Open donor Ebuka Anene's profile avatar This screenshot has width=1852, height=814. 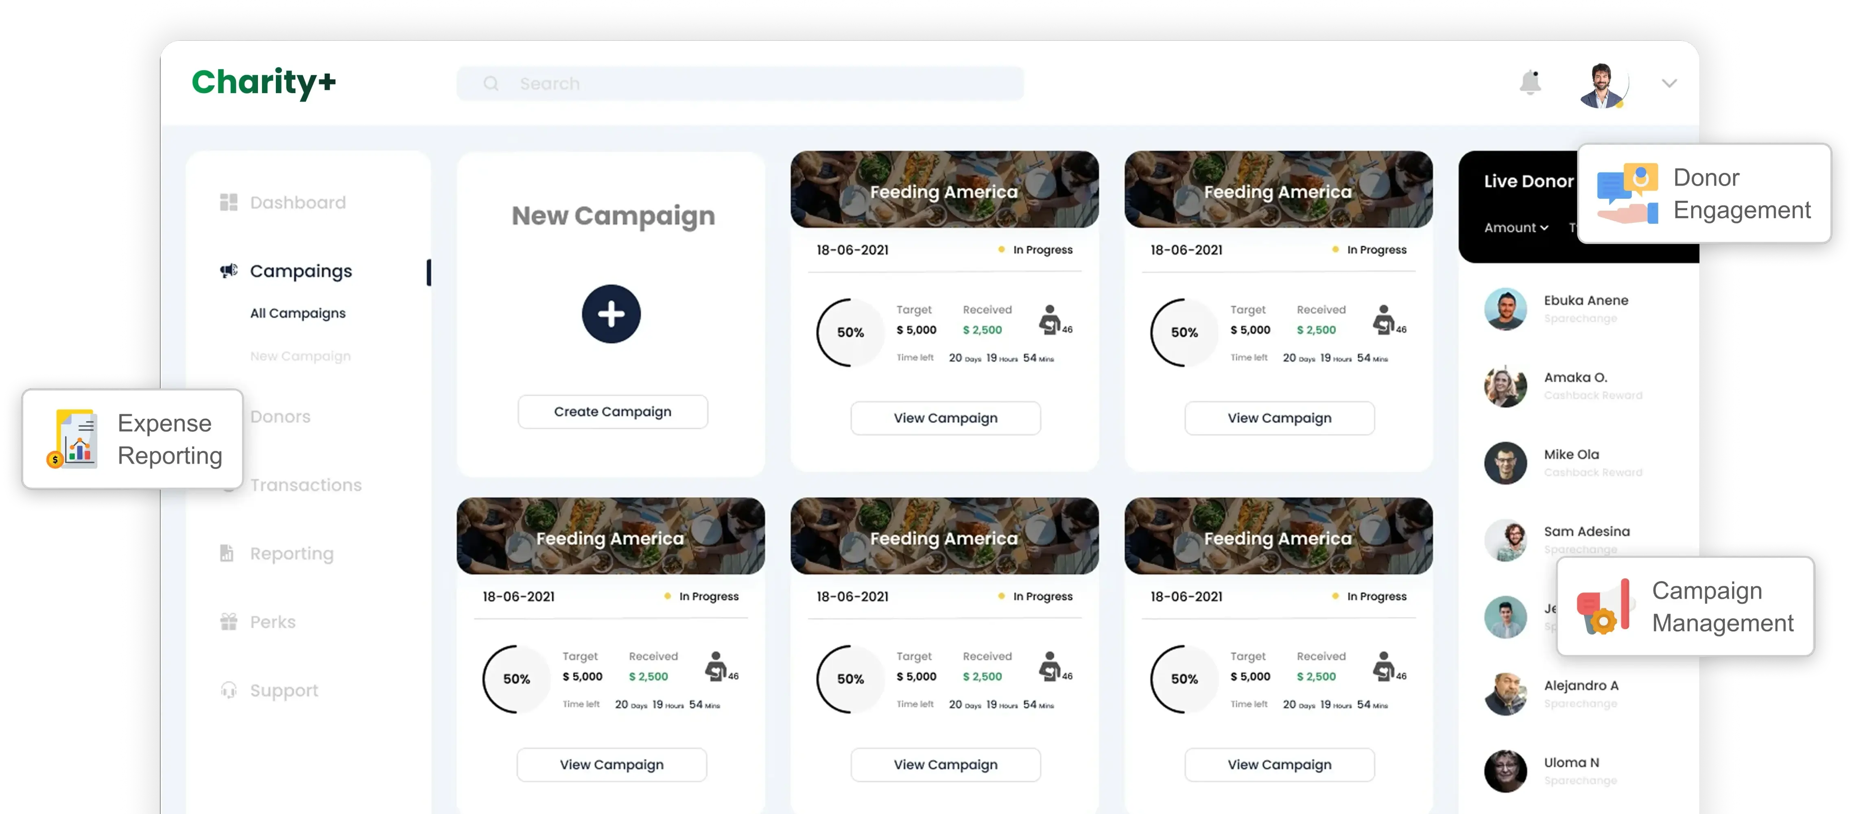tap(1505, 309)
